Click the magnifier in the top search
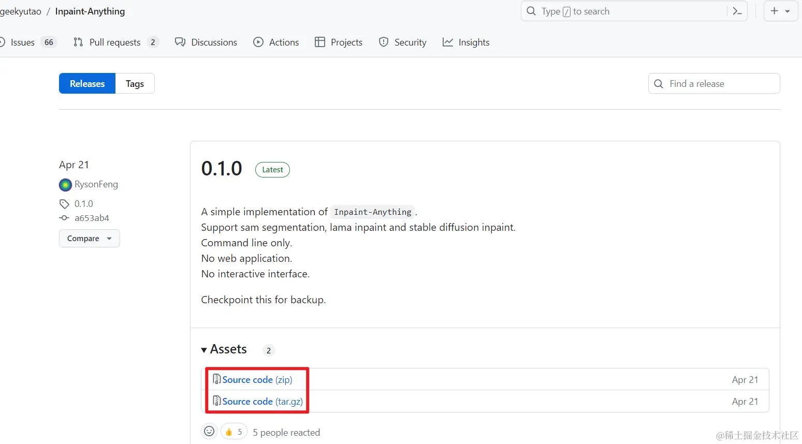This screenshot has height=444, width=802. pyautogui.click(x=531, y=11)
